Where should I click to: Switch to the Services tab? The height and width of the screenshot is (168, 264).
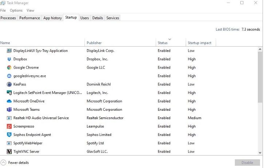point(113,18)
